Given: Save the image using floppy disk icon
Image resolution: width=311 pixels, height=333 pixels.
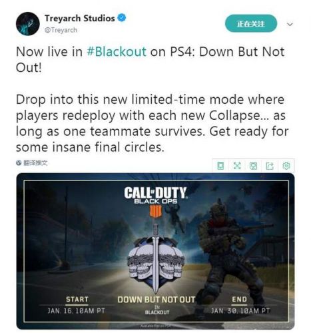Looking at the screenshot, I should coord(253,166).
